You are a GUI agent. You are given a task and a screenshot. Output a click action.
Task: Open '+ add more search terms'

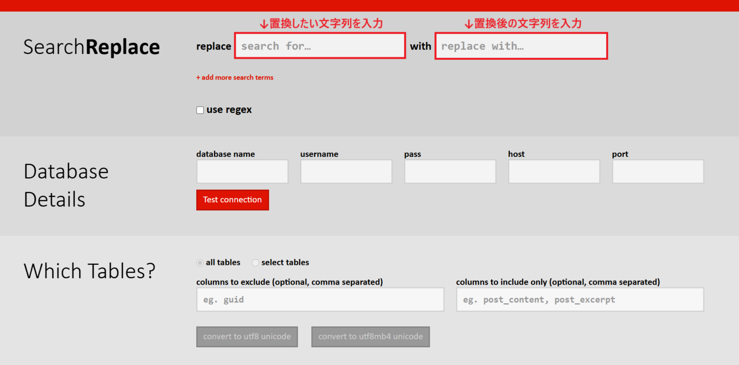[235, 77]
